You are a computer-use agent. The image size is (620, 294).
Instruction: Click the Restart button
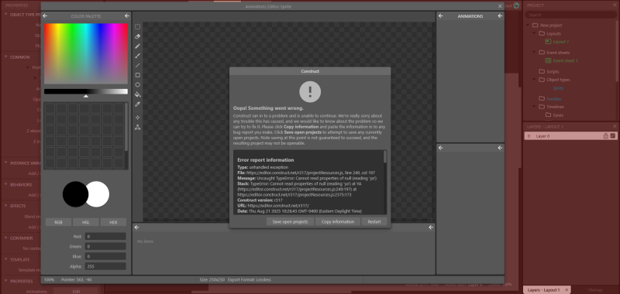pyautogui.click(x=374, y=222)
